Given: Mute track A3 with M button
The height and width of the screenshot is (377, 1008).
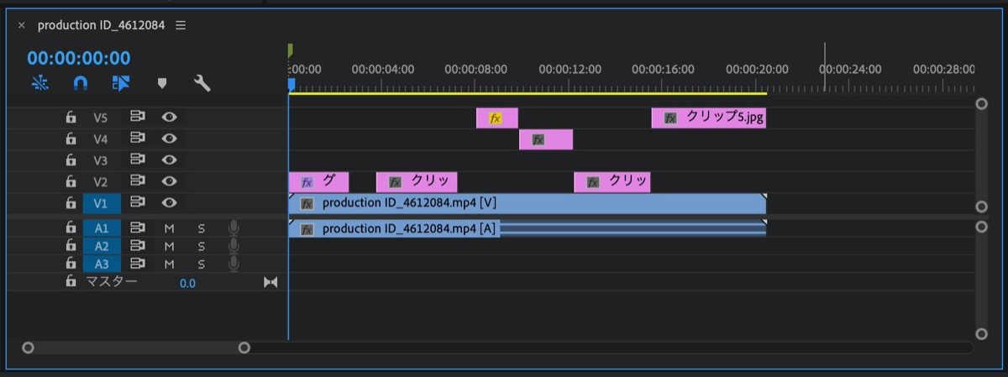Looking at the screenshot, I should (169, 264).
